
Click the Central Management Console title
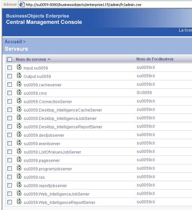click(x=44, y=22)
